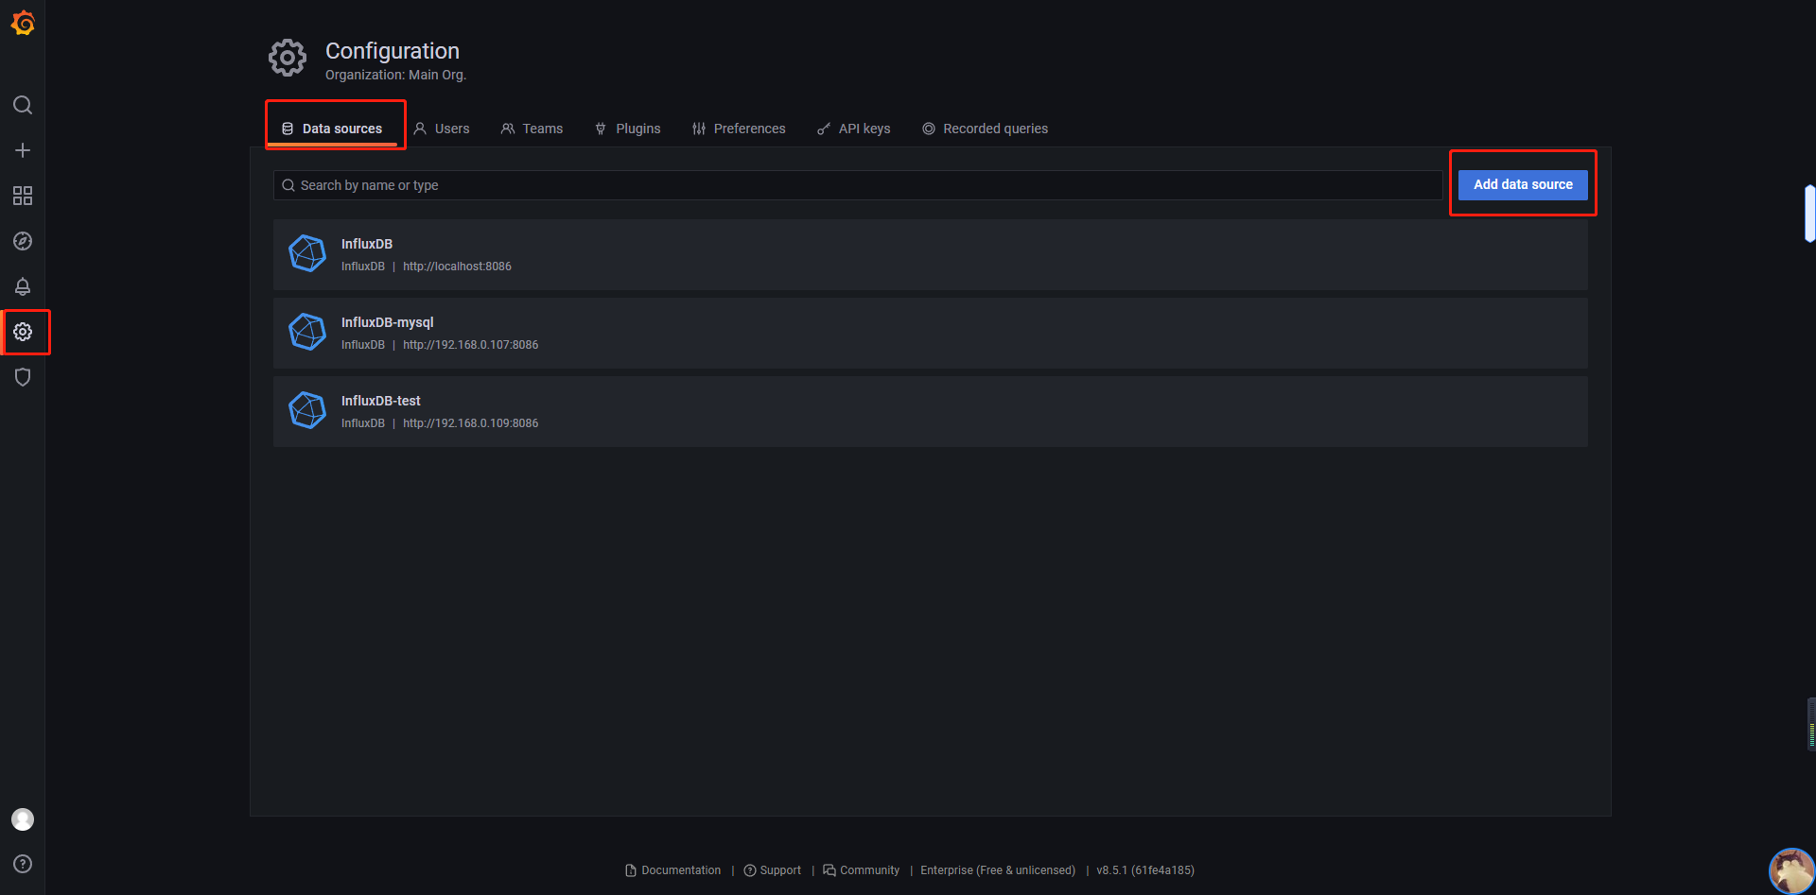
Task: Open the Support footer link
Action: 773,870
